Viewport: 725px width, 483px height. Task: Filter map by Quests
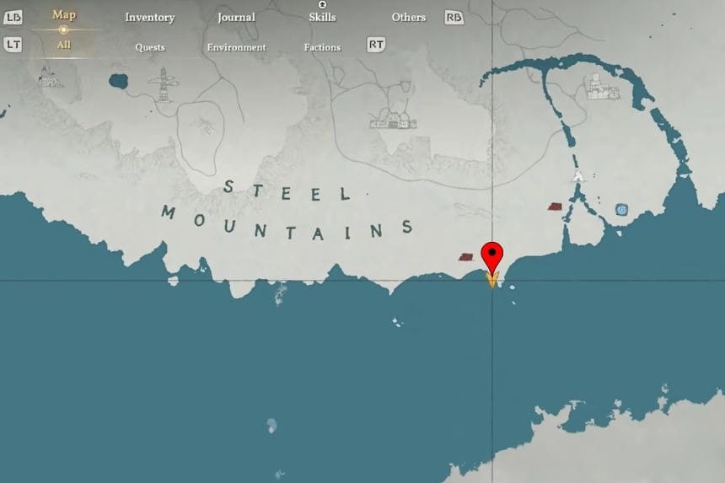pyautogui.click(x=150, y=47)
